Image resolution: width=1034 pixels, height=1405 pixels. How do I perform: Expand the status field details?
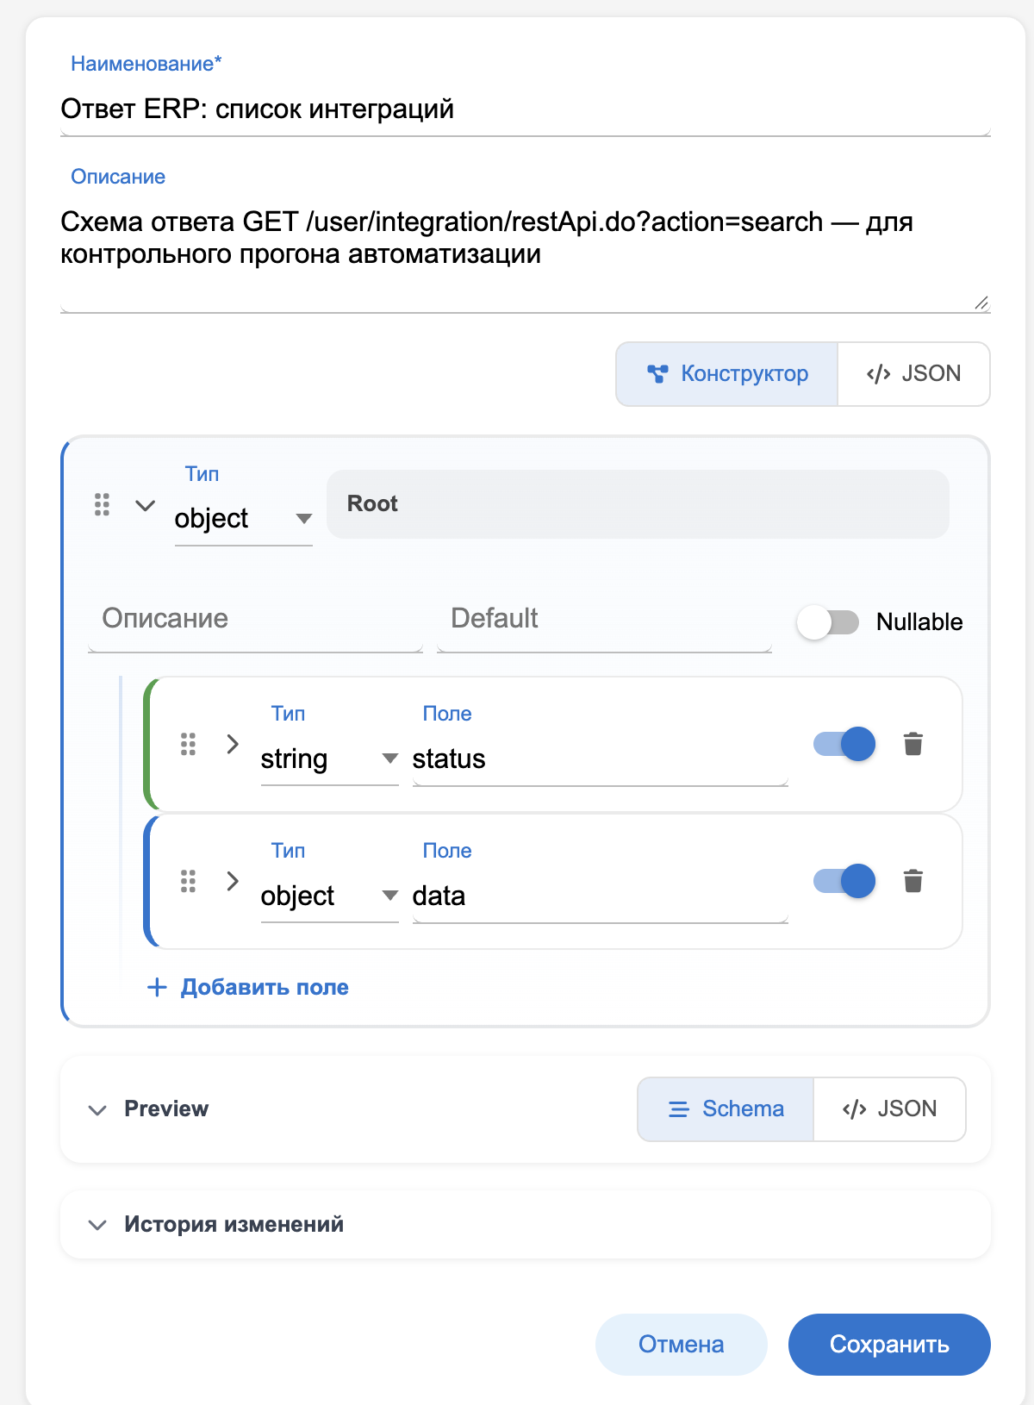tap(232, 744)
